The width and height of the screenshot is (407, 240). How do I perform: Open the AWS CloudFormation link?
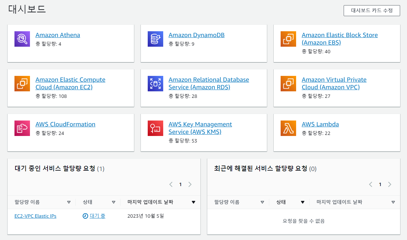click(65, 124)
